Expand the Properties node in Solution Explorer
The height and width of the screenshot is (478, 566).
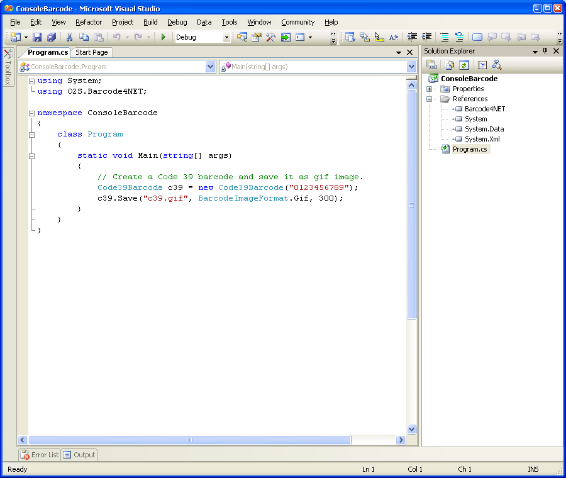click(429, 89)
